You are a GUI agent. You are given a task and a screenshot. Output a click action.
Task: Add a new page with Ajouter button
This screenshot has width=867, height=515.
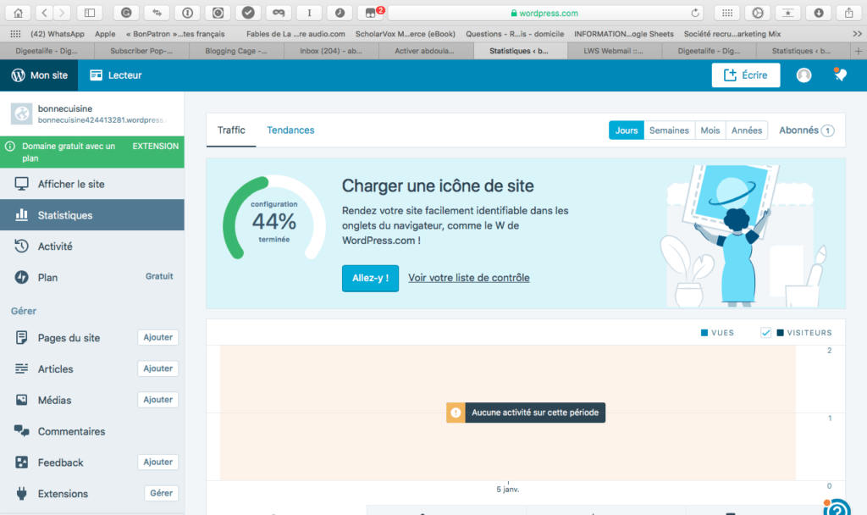pos(157,337)
